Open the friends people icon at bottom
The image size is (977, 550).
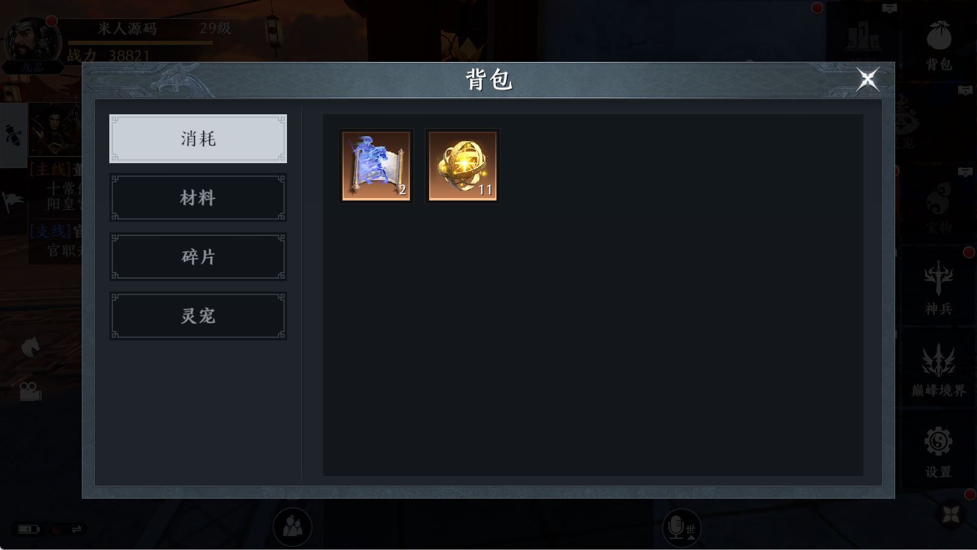point(292,527)
